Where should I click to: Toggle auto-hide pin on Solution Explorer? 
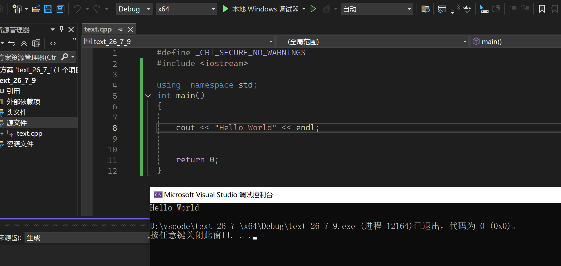coord(62,29)
